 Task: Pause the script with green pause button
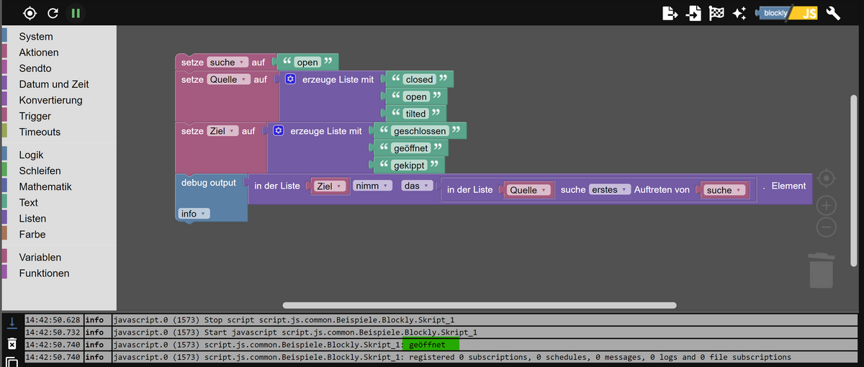[x=75, y=13]
